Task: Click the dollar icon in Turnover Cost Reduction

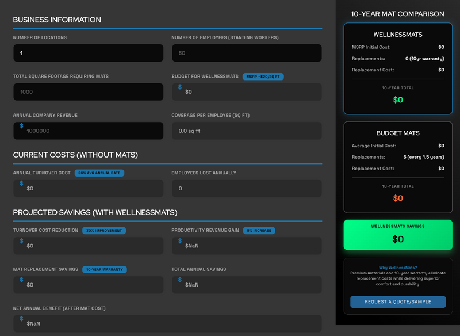Action: [x=22, y=241]
